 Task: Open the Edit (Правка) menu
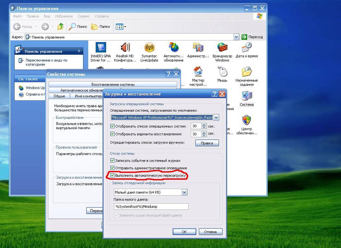33,16
